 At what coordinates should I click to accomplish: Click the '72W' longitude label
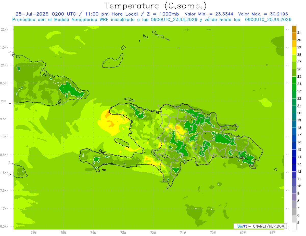[153, 232]
